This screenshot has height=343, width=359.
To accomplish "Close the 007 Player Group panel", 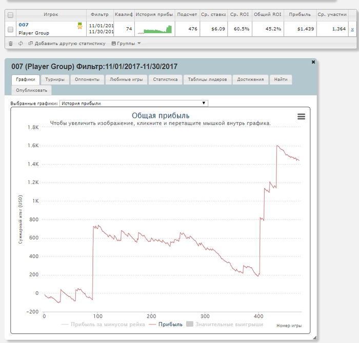I will click(x=313, y=62).
